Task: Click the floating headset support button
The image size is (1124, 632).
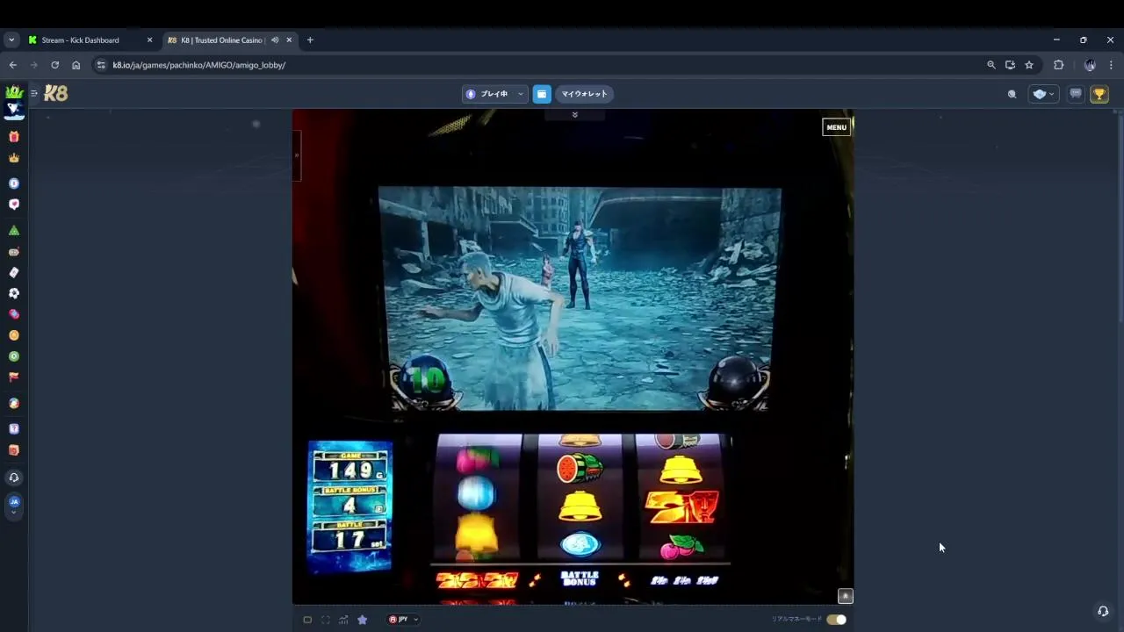Action: (1103, 611)
